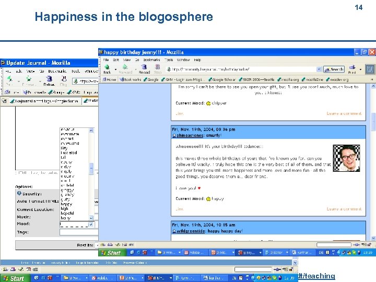
Task: Open Bookmarks folder in birthday window toolbar
Action: (131, 79)
